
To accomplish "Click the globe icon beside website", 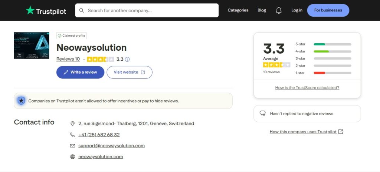I will [72, 157].
